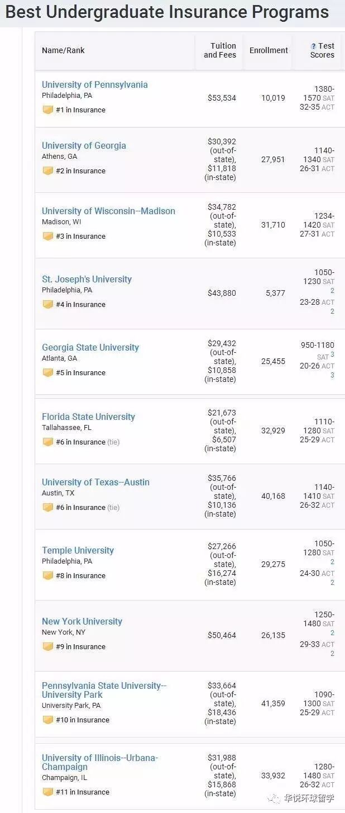345x813 pixels.
Task: Open the Pennsylvania State University--University Park link
Action: (104, 691)
